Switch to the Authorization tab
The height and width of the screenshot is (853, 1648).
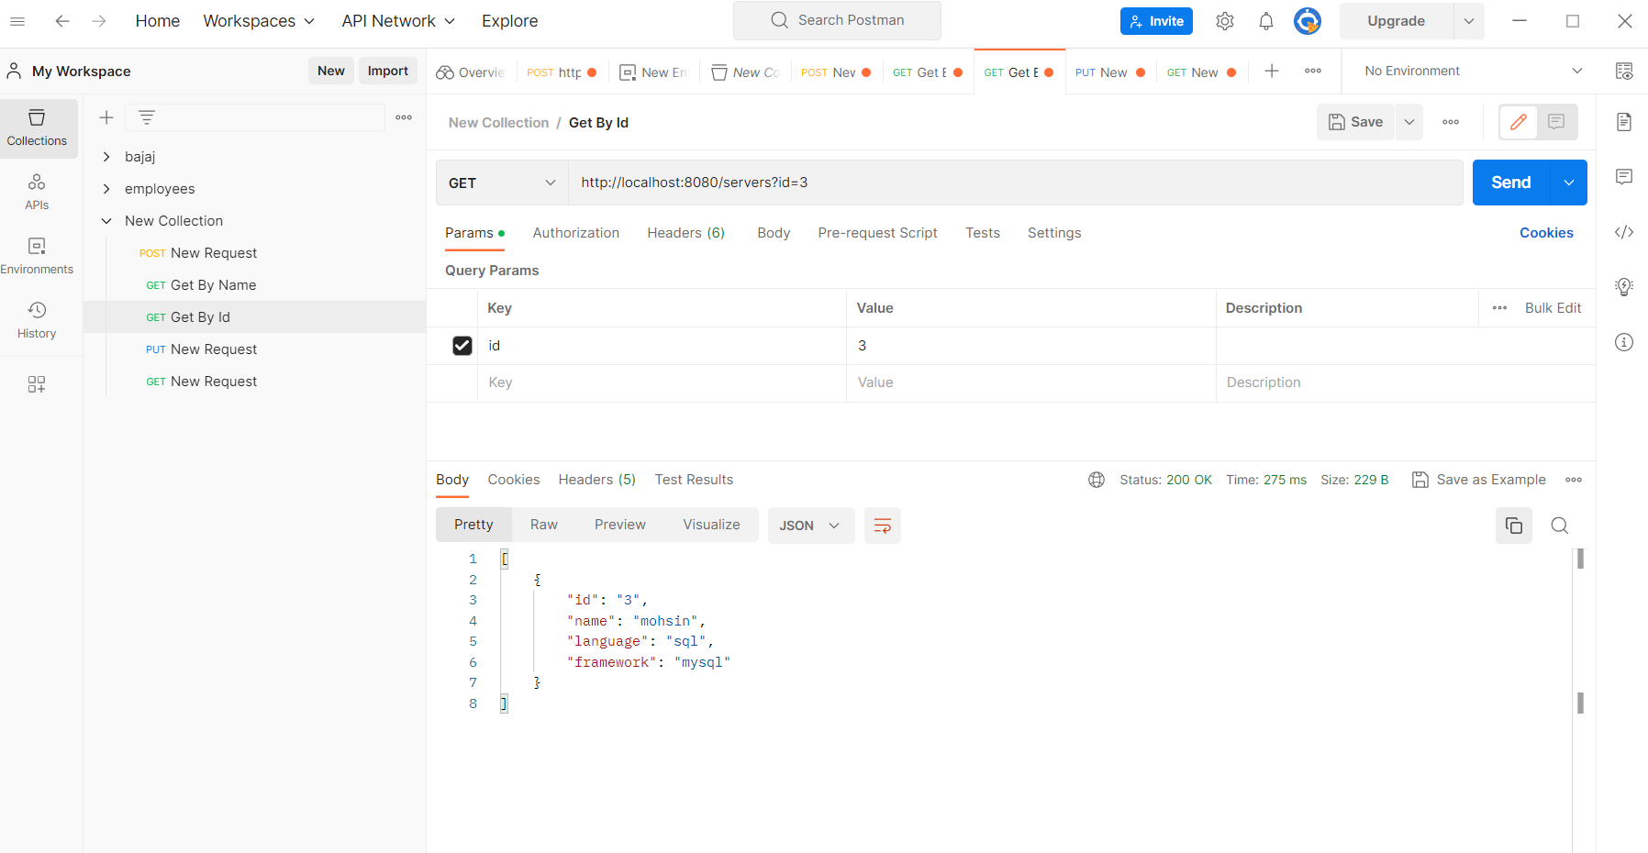(x=575, y=232)
